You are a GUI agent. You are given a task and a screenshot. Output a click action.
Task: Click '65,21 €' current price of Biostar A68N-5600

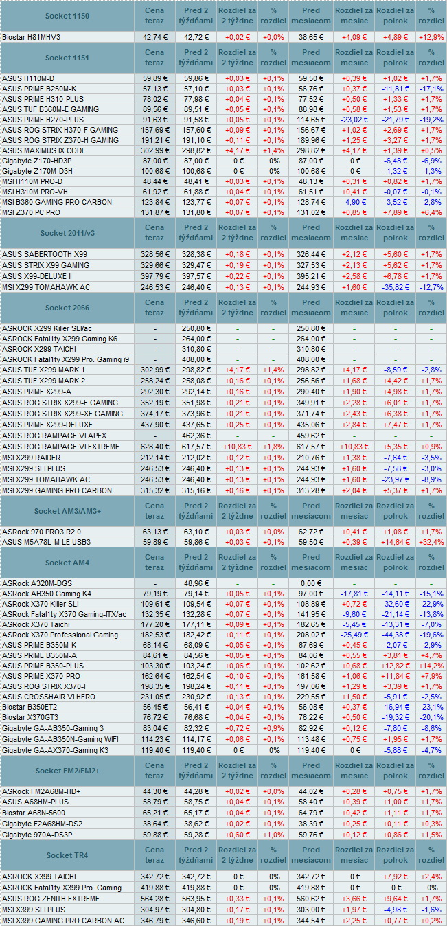click(x=155, y=813)
